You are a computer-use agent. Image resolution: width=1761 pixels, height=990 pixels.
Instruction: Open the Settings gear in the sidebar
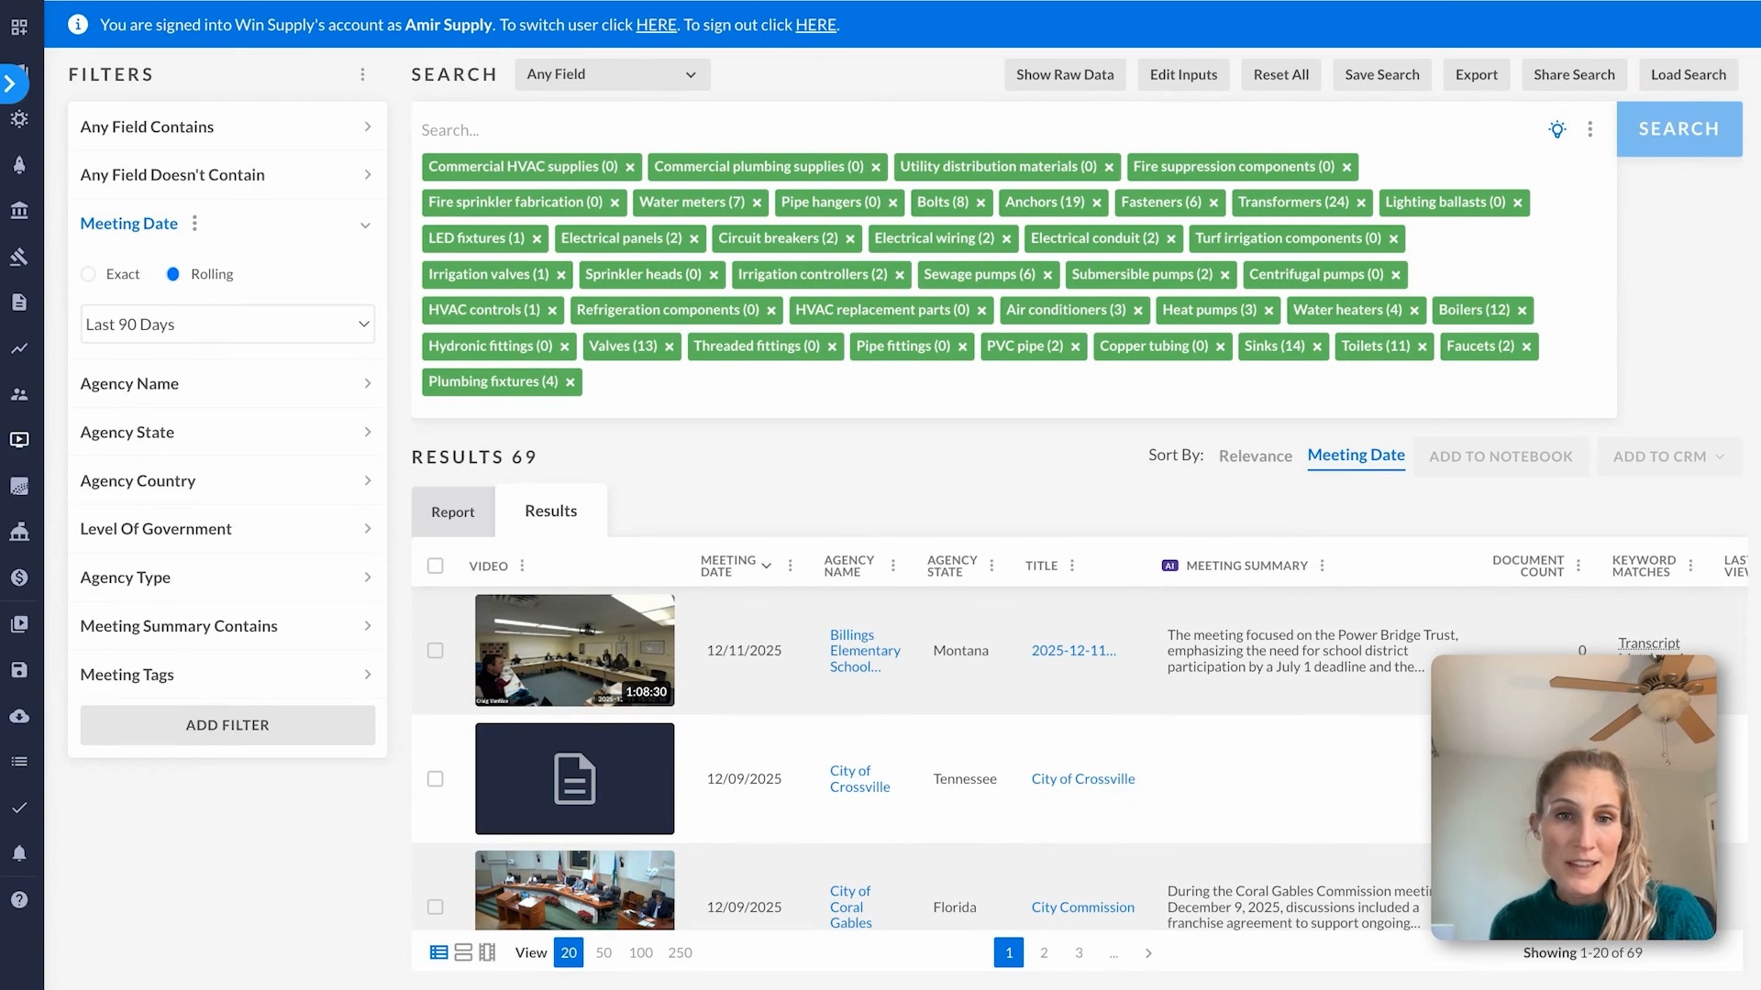pos(19,119)
